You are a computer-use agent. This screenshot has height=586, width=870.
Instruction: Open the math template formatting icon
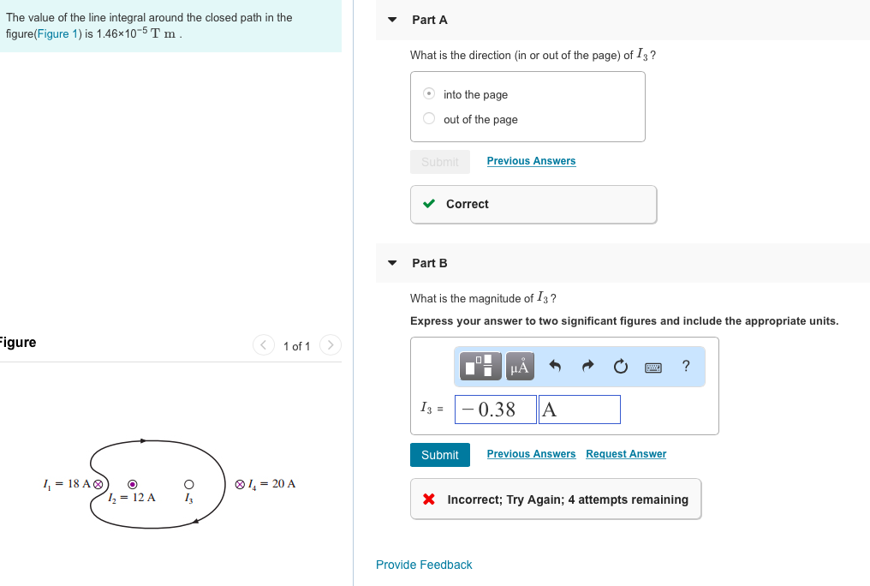[480, 366]
